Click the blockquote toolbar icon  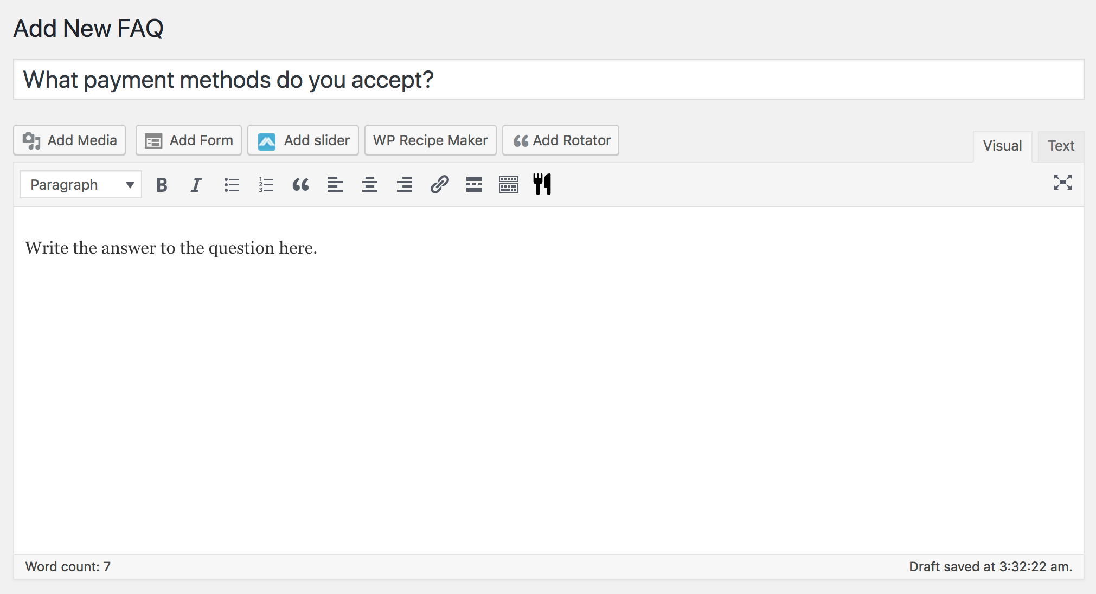point(300,185)
